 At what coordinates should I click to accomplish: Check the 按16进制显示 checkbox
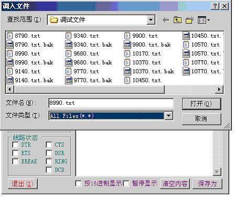(x=78, y=183)
